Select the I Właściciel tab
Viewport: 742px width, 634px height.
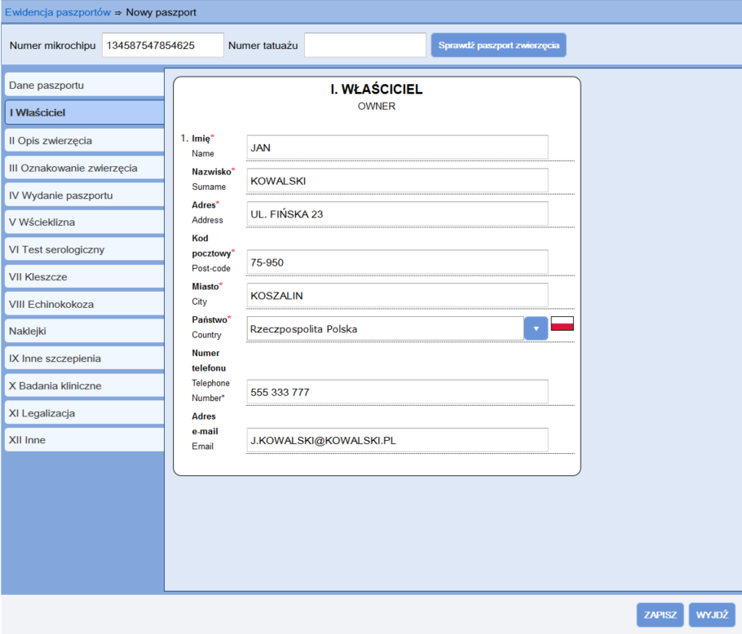85,112
